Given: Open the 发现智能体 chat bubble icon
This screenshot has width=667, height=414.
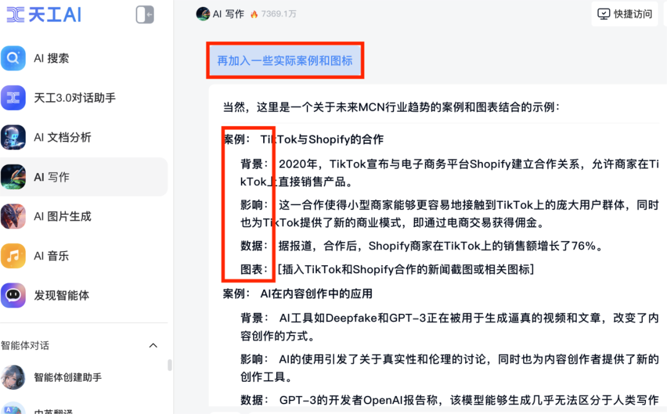Looking at the screenshot, I should pyautogui.click(x=13, y=295).
